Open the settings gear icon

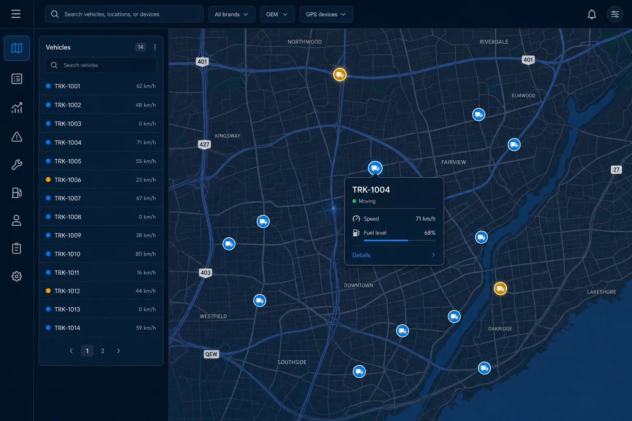tap(17, 276)
